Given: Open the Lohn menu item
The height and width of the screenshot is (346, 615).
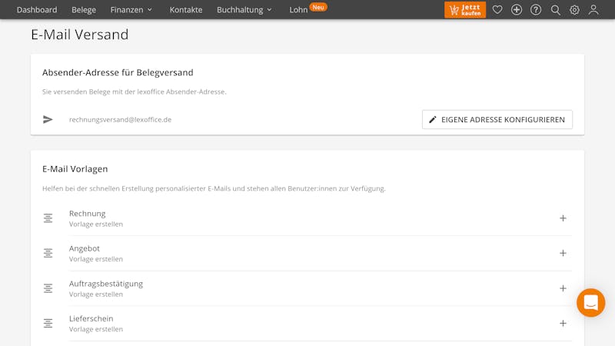Looking at the screenshot, I should coord(298,10).
